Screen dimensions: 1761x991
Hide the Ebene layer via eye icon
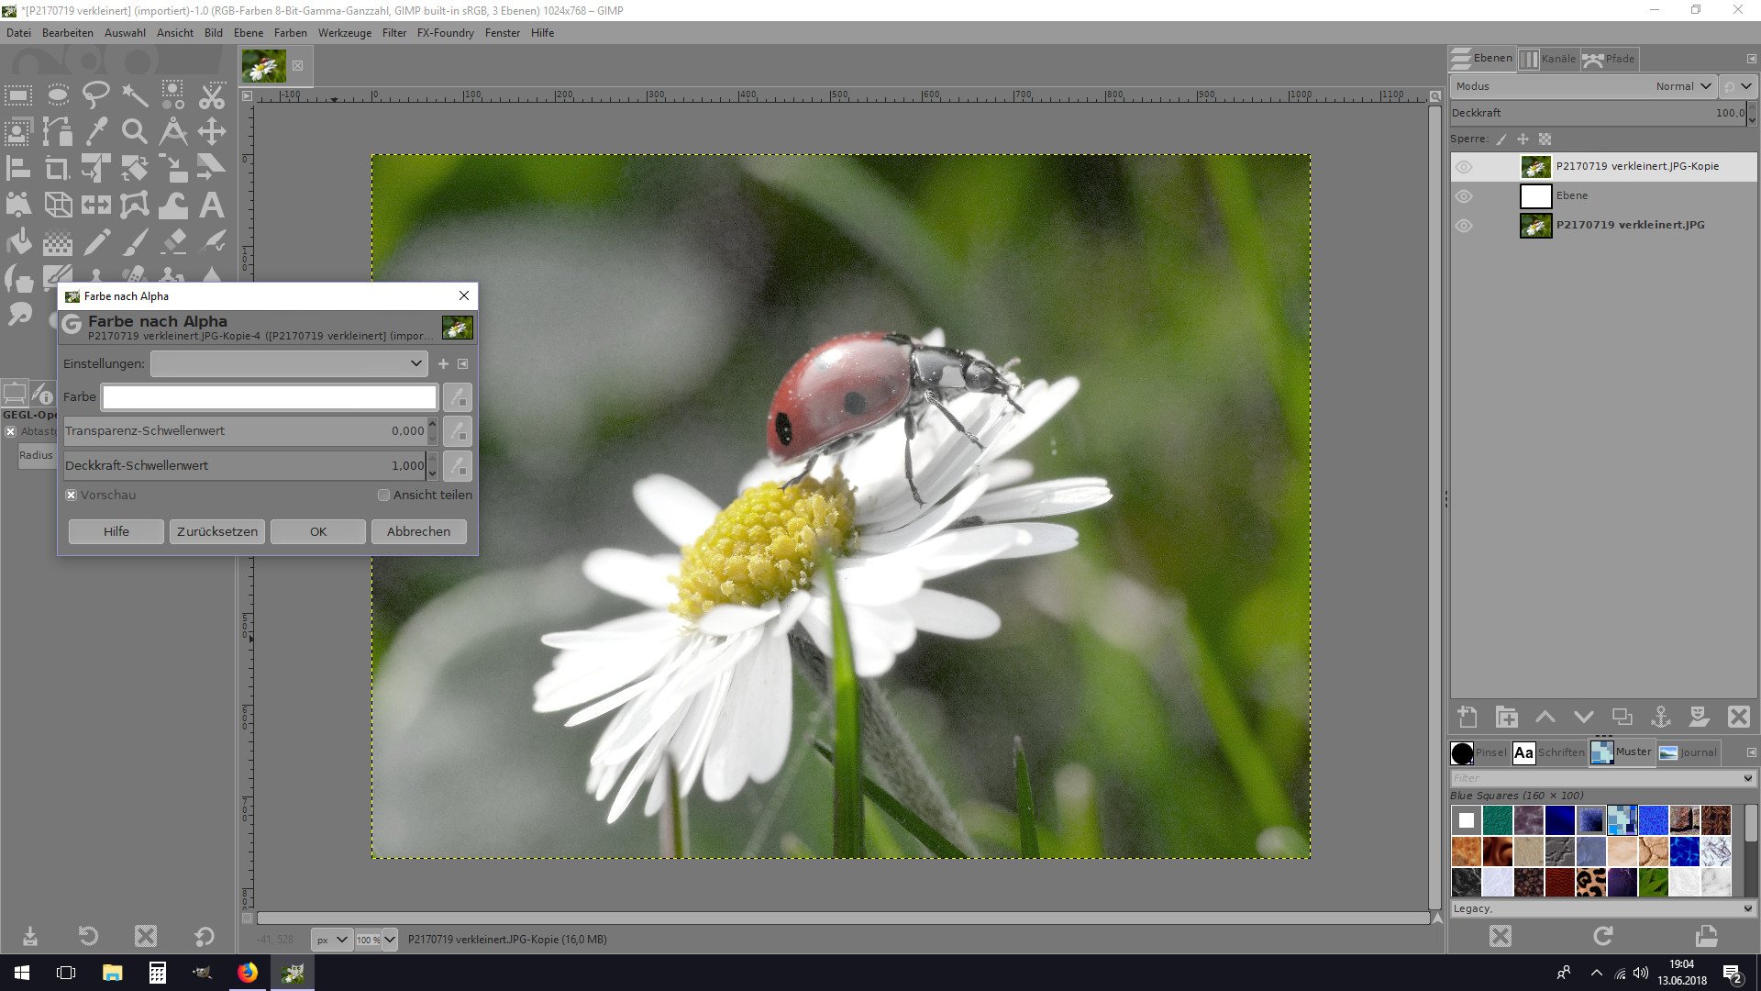point(1464,196)
